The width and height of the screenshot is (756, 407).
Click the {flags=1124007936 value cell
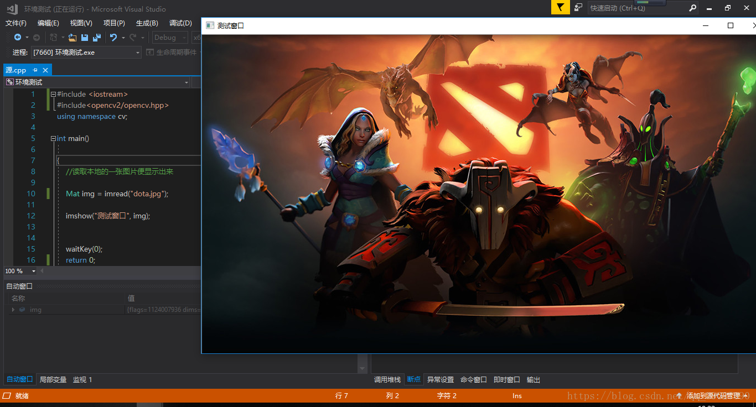coord(164,310)
